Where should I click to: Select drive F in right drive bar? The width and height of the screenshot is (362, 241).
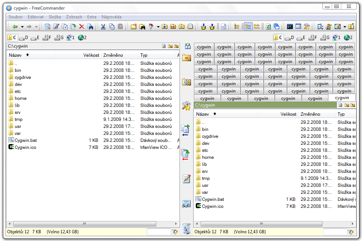[x=313, y=38]
